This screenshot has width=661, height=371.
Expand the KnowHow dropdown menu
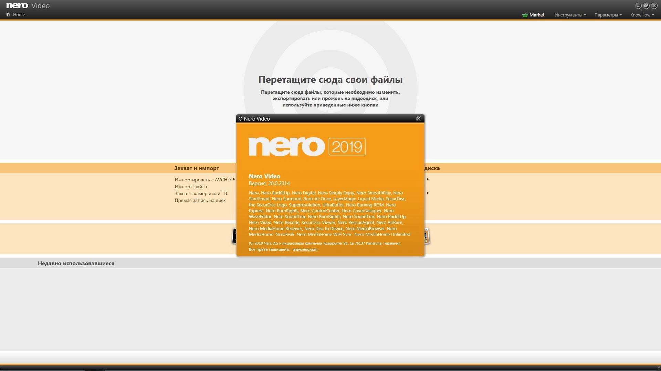point(642,15)
